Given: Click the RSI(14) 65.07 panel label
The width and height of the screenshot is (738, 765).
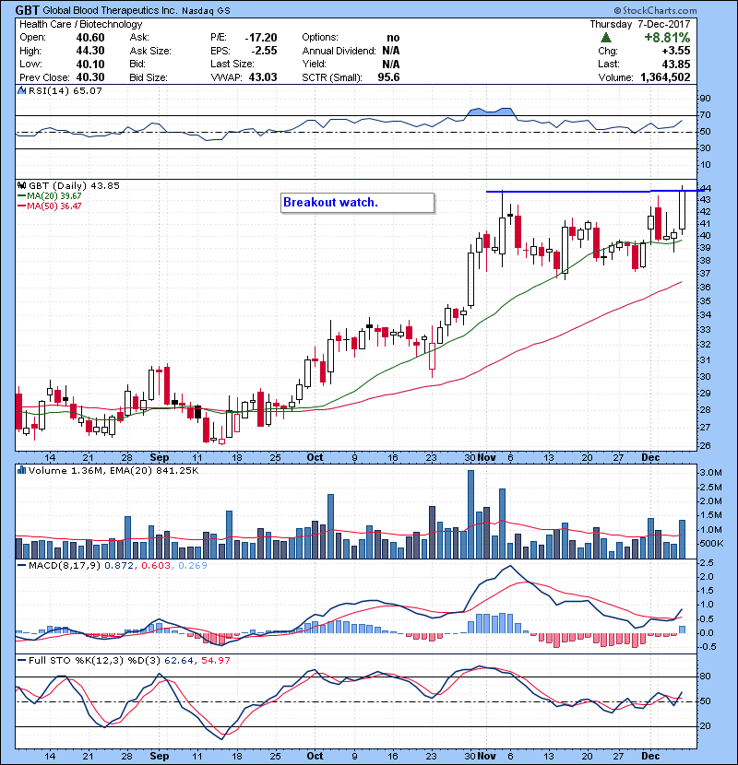Looking at the screenshot, I should point(65,90).
